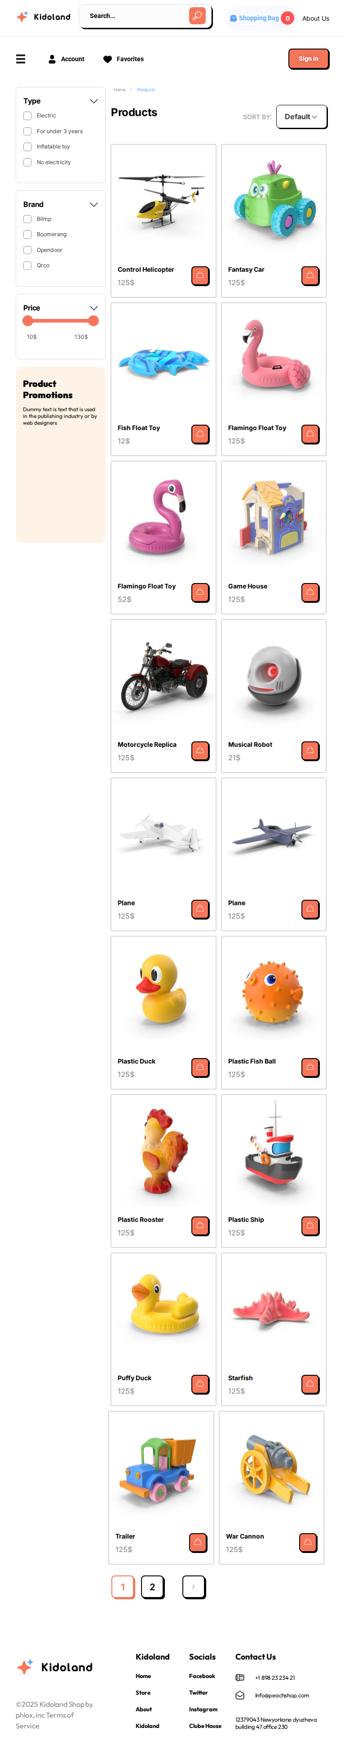Screen dimensions: 345x1759
Task: Add Control Helicopter to shopping bag
Action: coord(200,276)
